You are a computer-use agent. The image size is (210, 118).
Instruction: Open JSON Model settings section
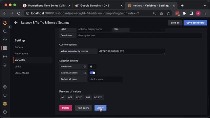click(22, 73)
